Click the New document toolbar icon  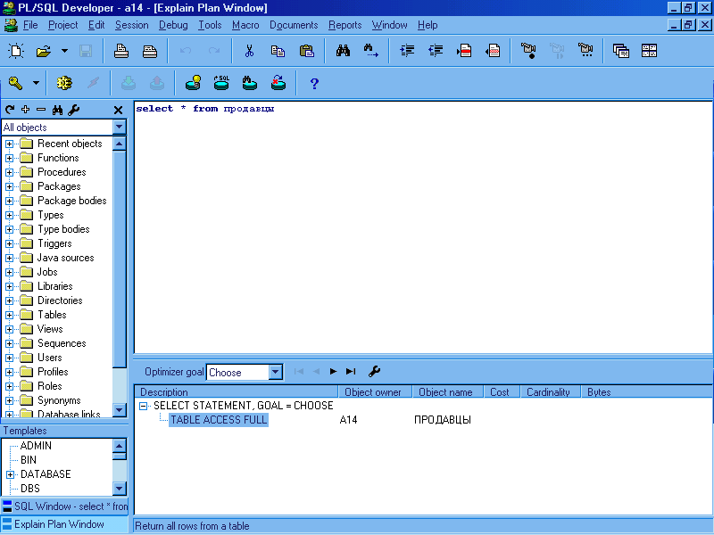point(16,51)
